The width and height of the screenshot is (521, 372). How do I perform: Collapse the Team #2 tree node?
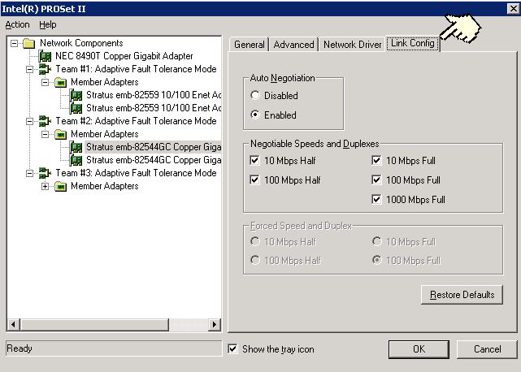[29, 121]
